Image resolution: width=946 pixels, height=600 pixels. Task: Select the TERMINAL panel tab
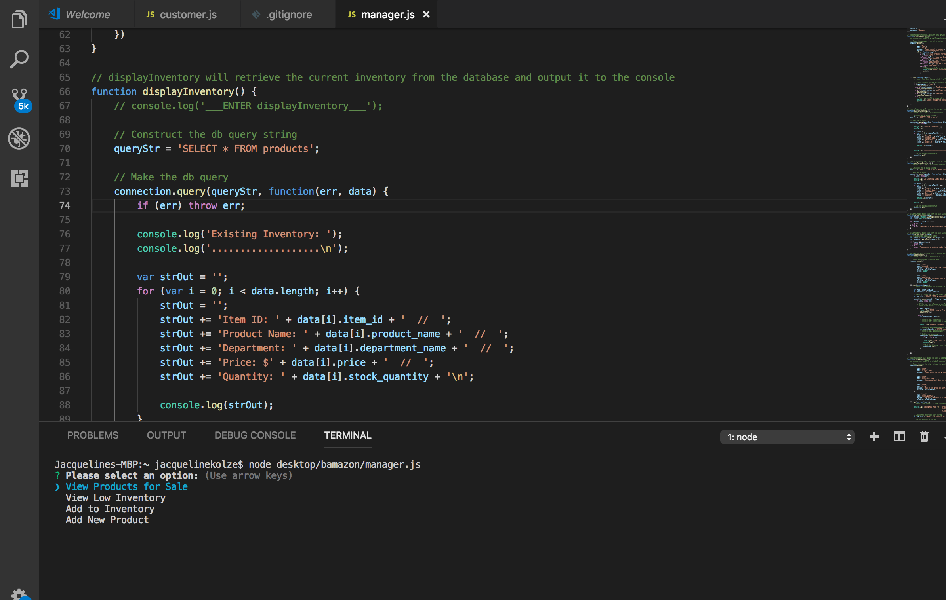pos(348,435)
